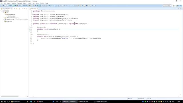Open the Edit menu
The width and height of the screenshot is (183, 103).
pos(5,3)
